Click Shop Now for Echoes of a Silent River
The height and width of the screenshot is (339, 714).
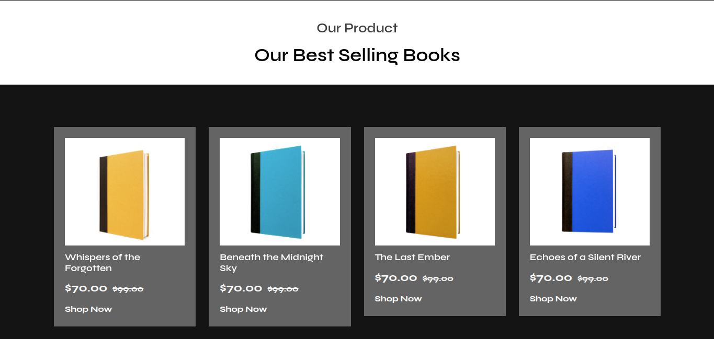pos(553,299)
